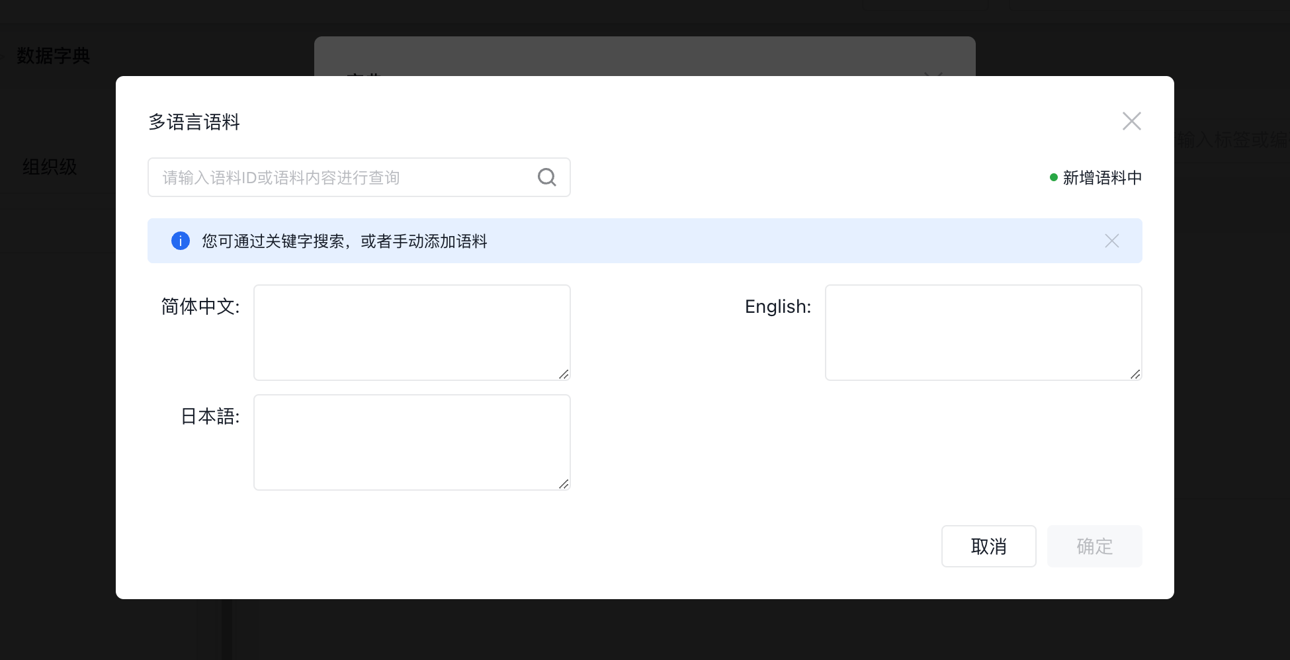Click the 日本語 field label
The image size is (1290, 660).
point(210,417)
